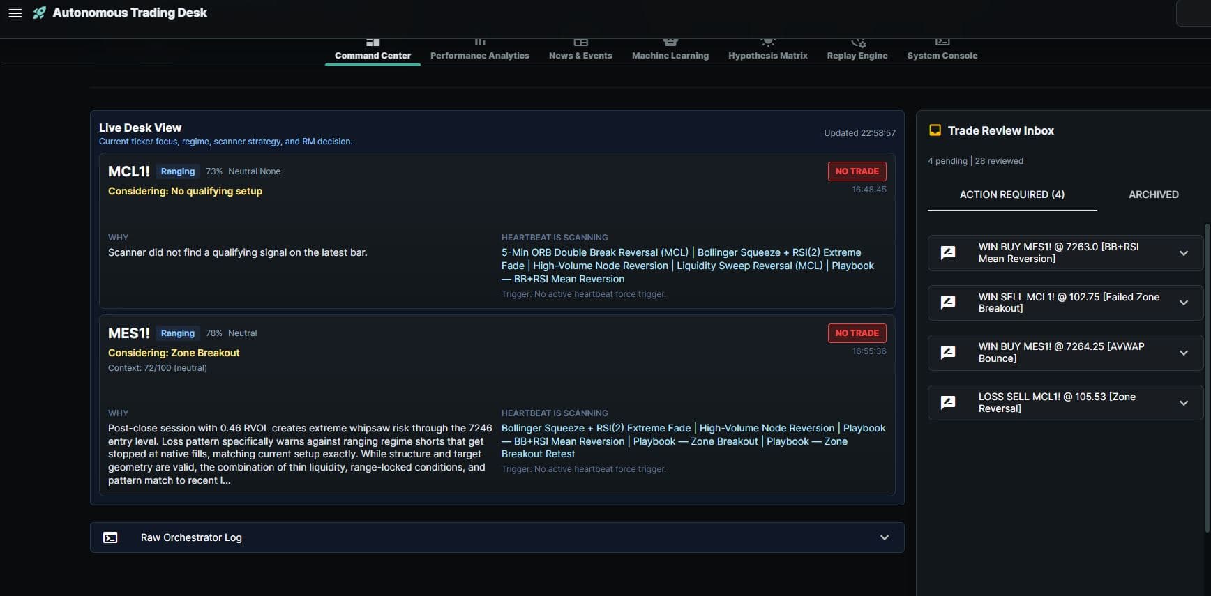
Task: Select the ACTION REQUIRED (4) tab
Action: [1012, 194]
